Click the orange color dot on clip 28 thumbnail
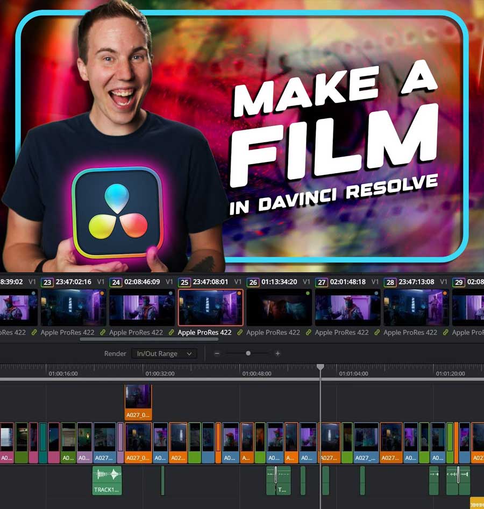The height and width of the screenshot is (509, 484). [x=445, y=293]
